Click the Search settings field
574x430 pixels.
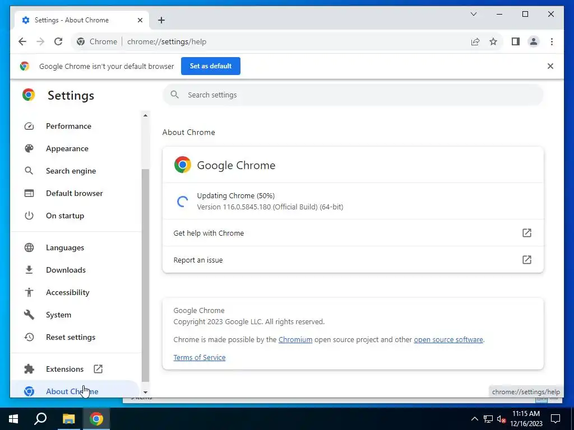click(x=353, y=95)
